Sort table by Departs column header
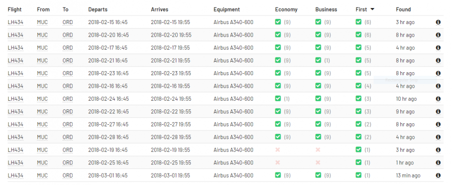 click(x=98, y=10)
